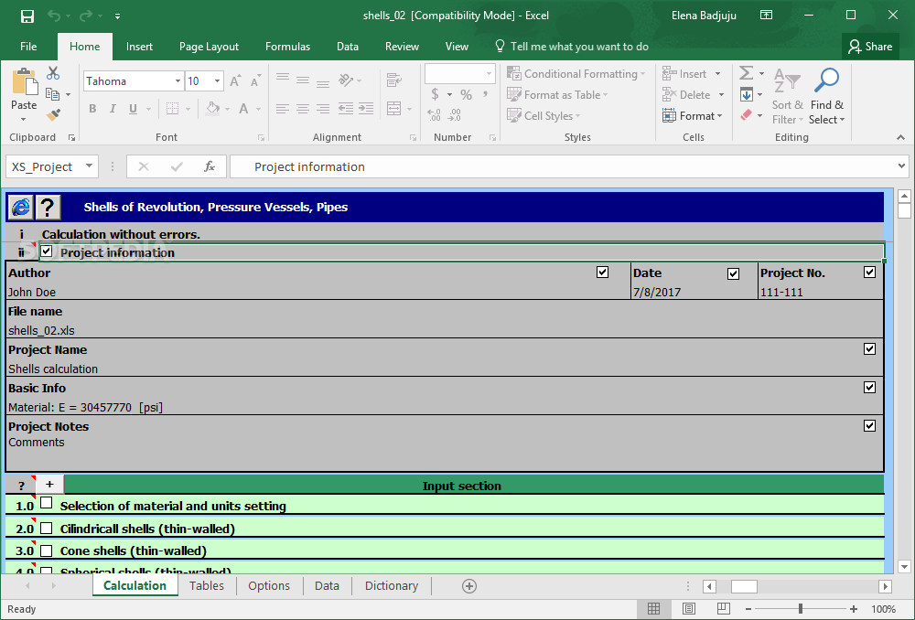
Task: Check the Cone shells (thin-walled) checkbox
Action: (47, 551)
